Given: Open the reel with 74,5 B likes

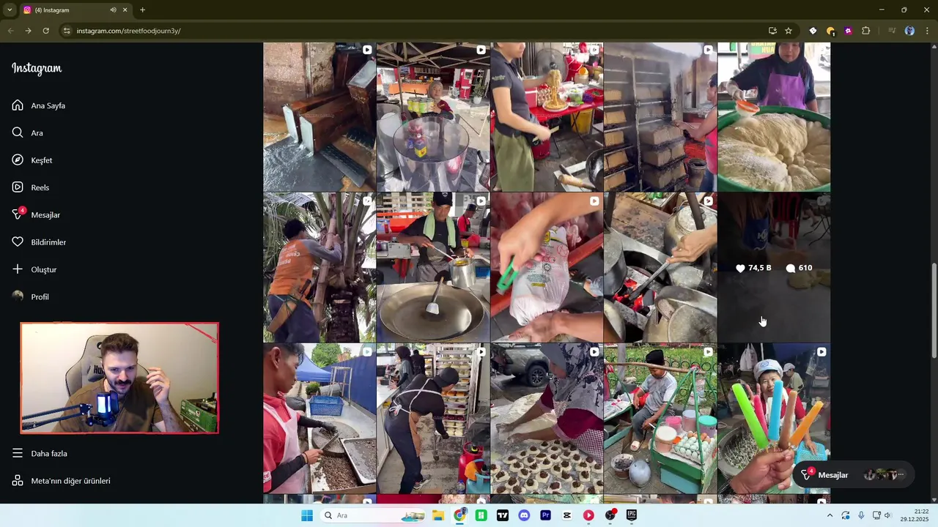Looking at the screenshot, I should pyautogui.click(x=774, y=268).
